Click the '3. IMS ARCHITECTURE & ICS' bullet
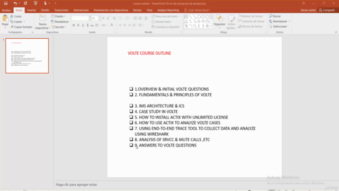The image size is (339, 191). [x=159, y=106]
